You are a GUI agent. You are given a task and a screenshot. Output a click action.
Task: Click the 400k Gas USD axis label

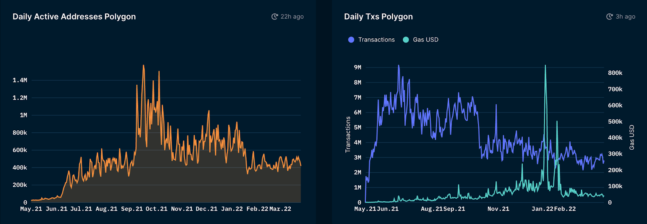615,138
